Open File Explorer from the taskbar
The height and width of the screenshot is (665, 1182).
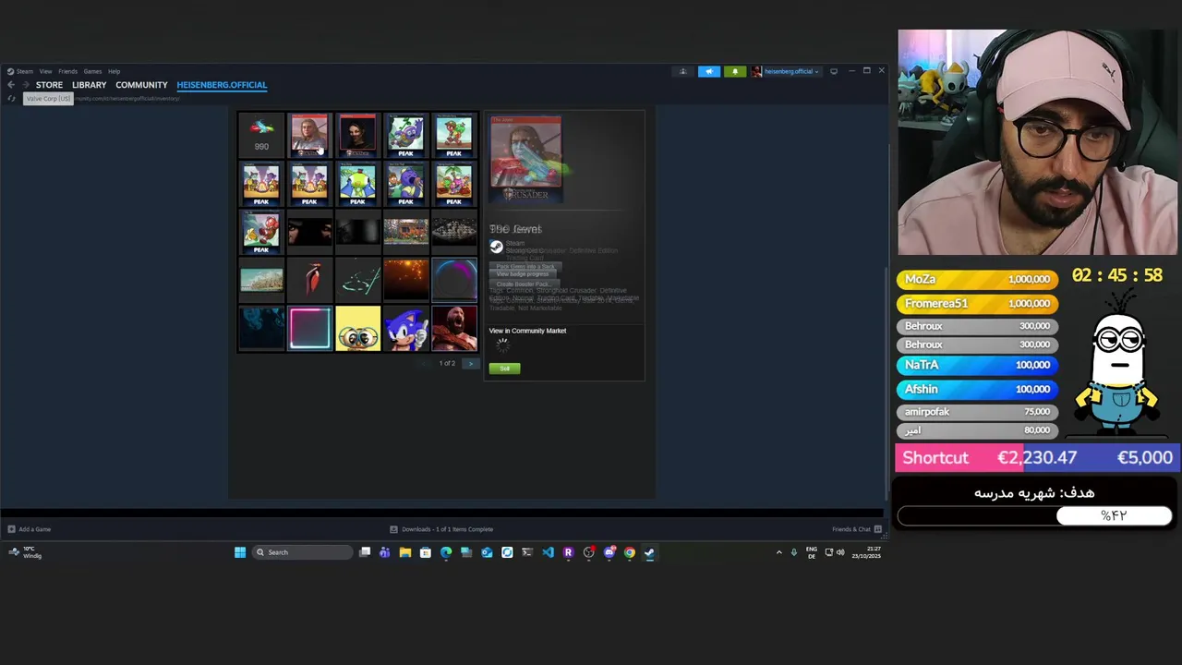405,552
